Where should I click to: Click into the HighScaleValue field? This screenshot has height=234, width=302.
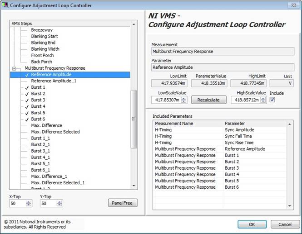tap(246, 100)
